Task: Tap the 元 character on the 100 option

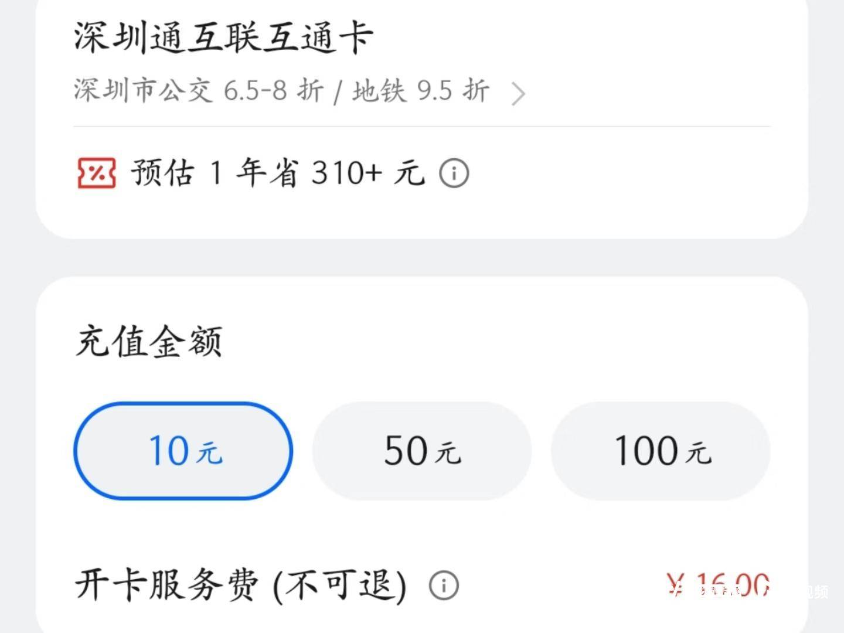Action: point(699,453)
